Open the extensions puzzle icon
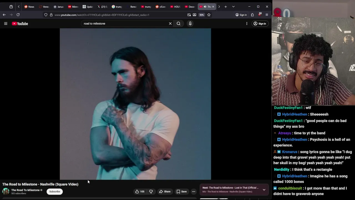Viewport: 355px width, 200px height. click(x=252, y=15)
